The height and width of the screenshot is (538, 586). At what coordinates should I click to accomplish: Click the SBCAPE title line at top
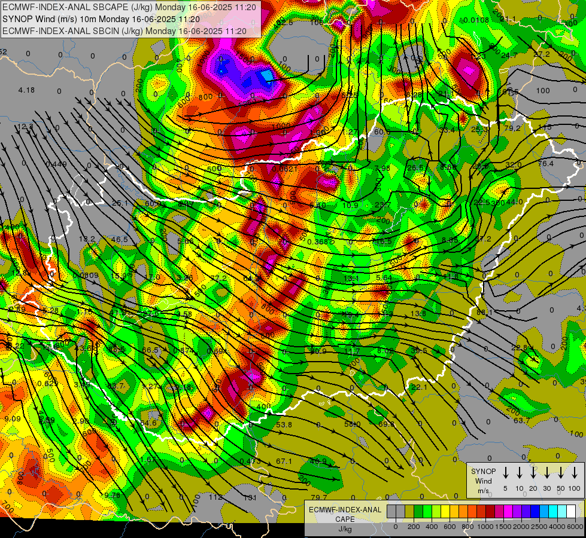(129, 7)
